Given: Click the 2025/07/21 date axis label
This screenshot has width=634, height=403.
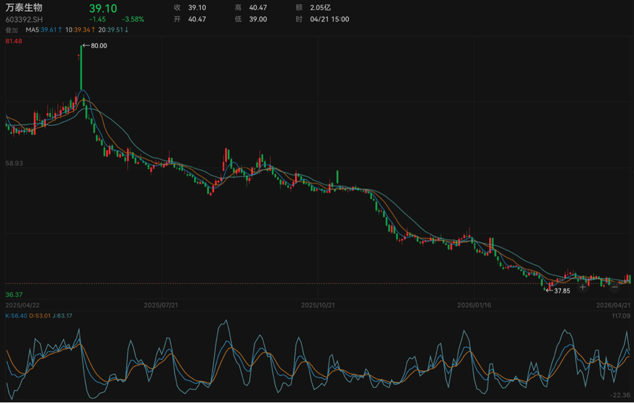Looking at the screenshot, I should (161, 305).
